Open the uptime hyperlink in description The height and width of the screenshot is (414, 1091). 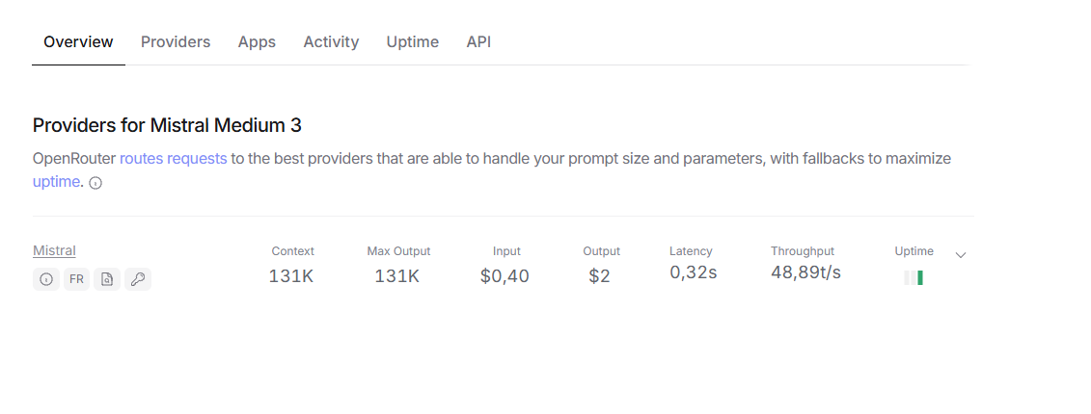(x=56, y=183)
